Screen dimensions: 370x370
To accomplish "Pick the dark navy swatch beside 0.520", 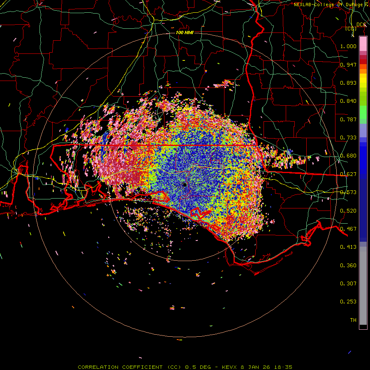I will (363, 210).
